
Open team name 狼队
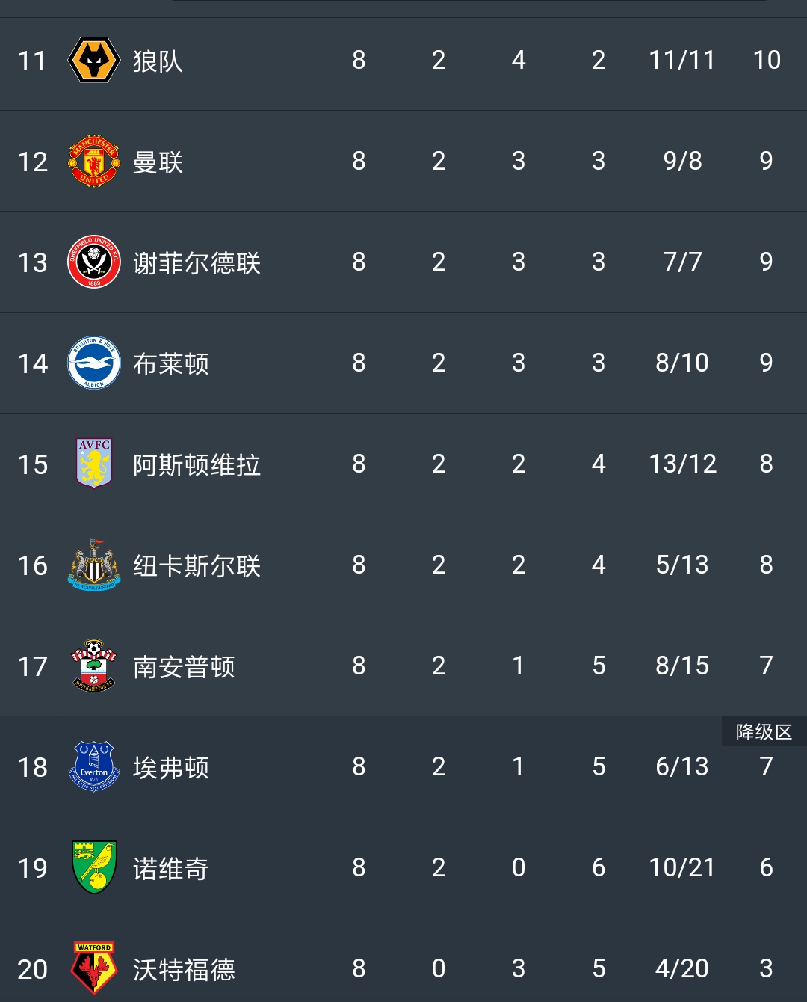click(158, 61)
